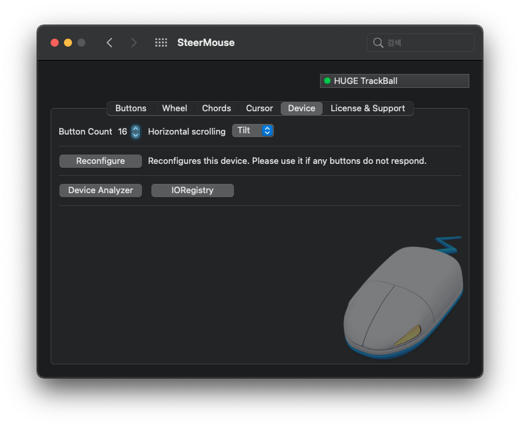520x427 pixels.
Task: Go back with the left chevron
Action: pyautogui.click(x=110, y=43)
